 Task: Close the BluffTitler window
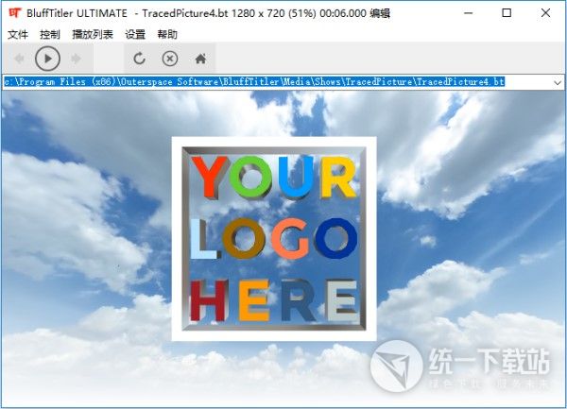pos(547,13)
